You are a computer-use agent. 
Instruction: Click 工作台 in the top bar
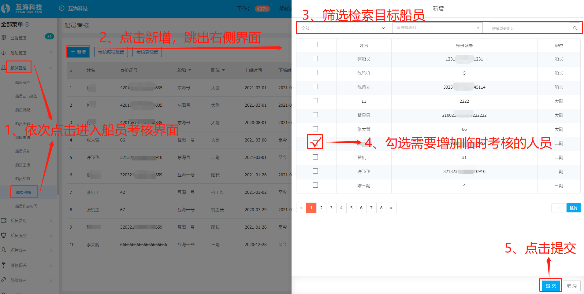point(244,9)
